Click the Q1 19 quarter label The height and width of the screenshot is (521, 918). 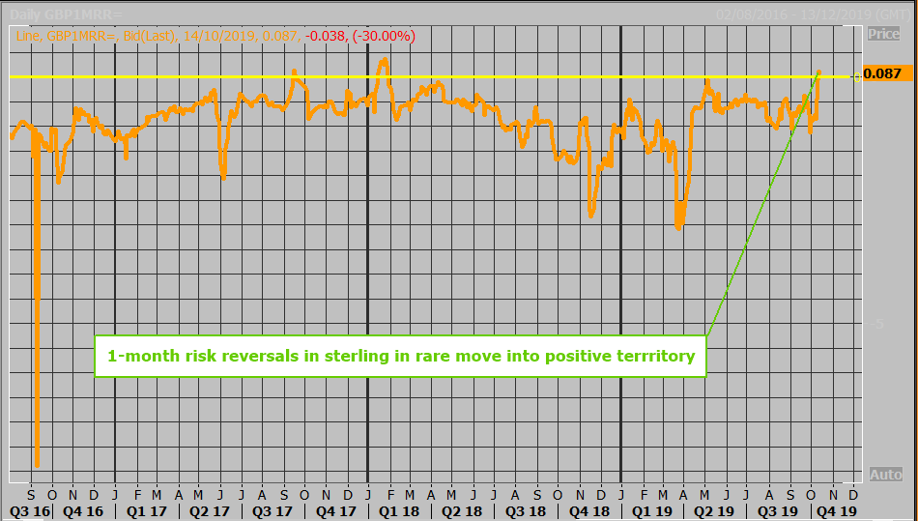point(651,511)
